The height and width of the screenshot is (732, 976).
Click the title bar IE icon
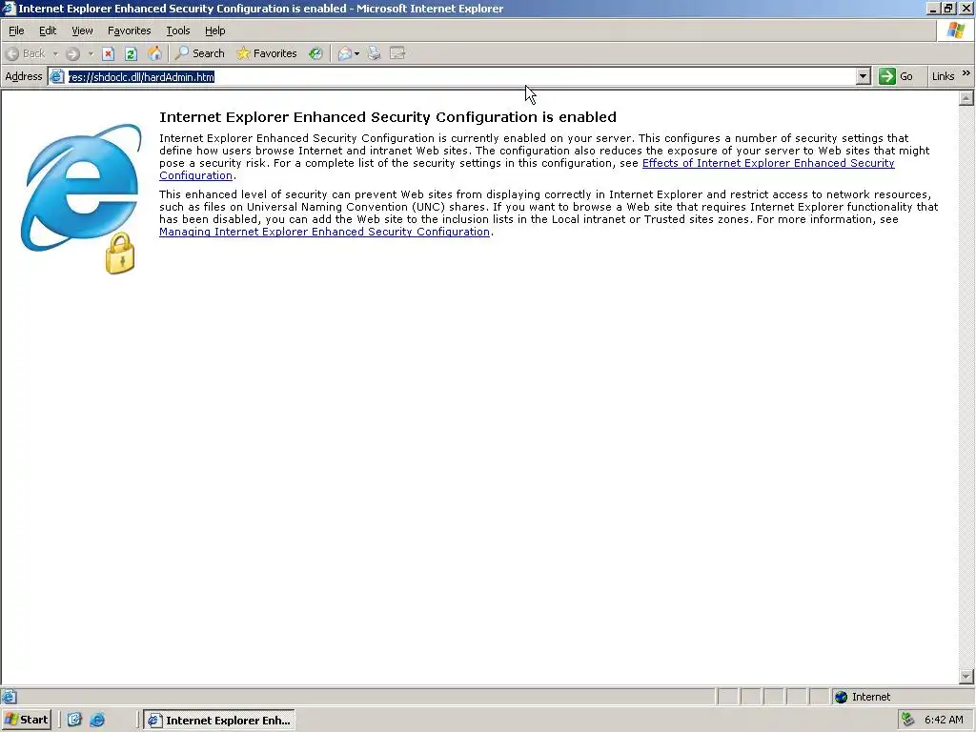pos(9,9)
